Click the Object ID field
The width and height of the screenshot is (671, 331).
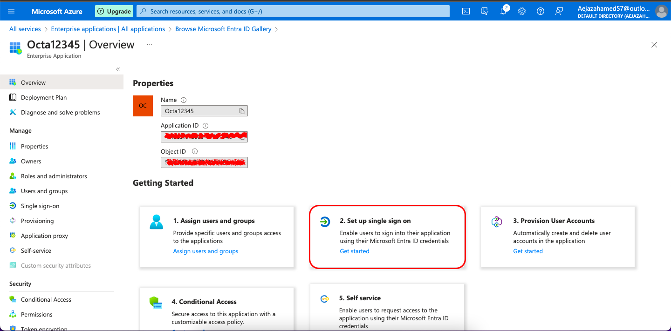[x=204, y=162]
